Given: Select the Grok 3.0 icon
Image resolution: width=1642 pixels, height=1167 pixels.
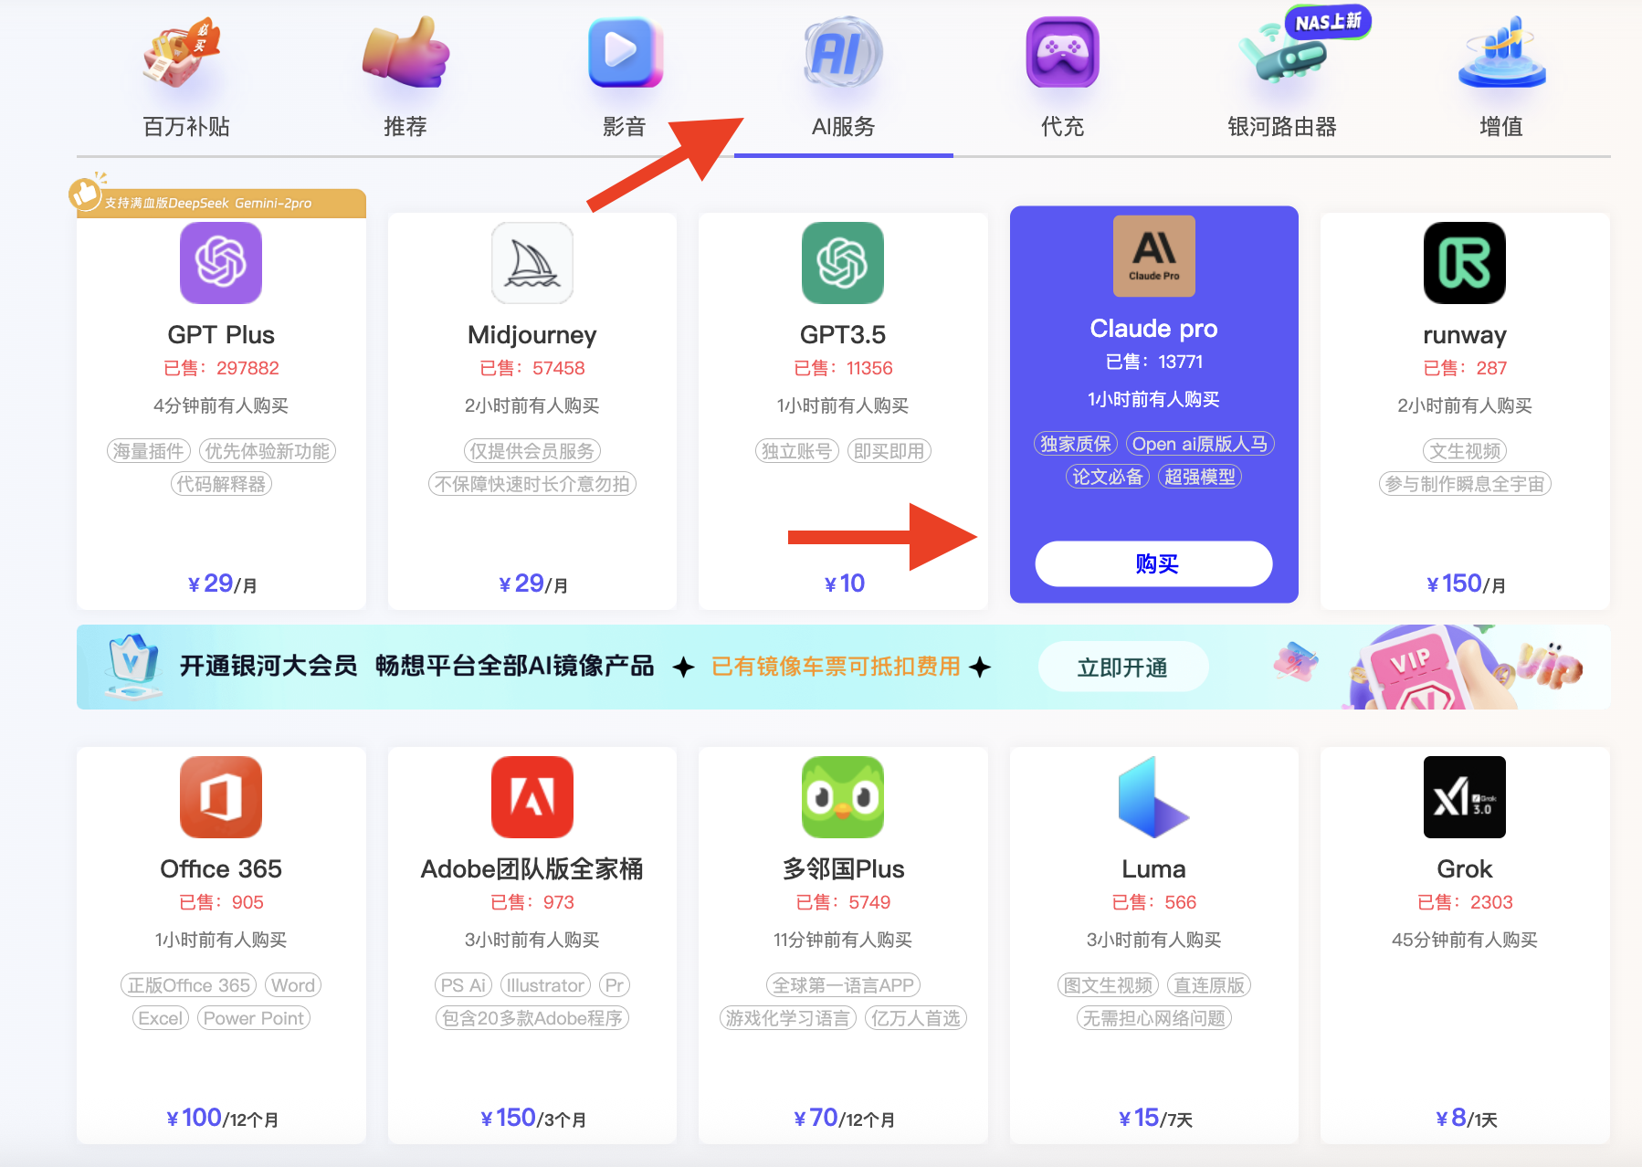Looking at the screenshot, I should [x=1464, y=797].
